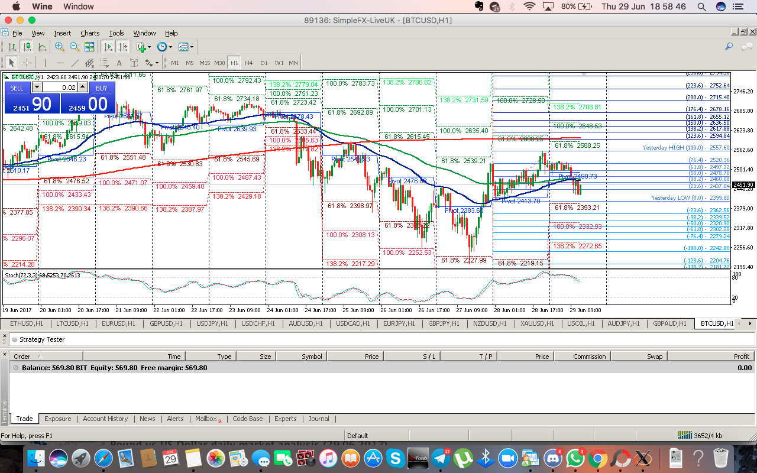Switch timeframe to M5
The image size is (757, 473).
point(190,63)
